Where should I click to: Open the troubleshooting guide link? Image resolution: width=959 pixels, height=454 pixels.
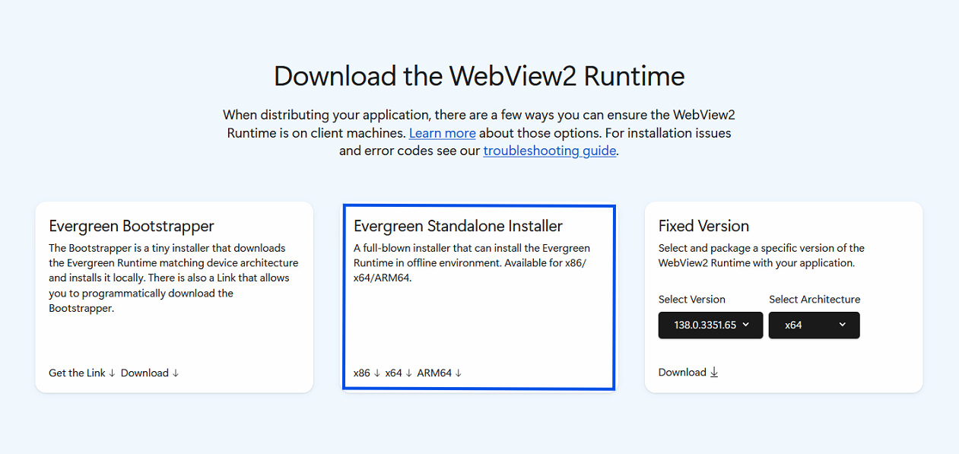(550, 151)
